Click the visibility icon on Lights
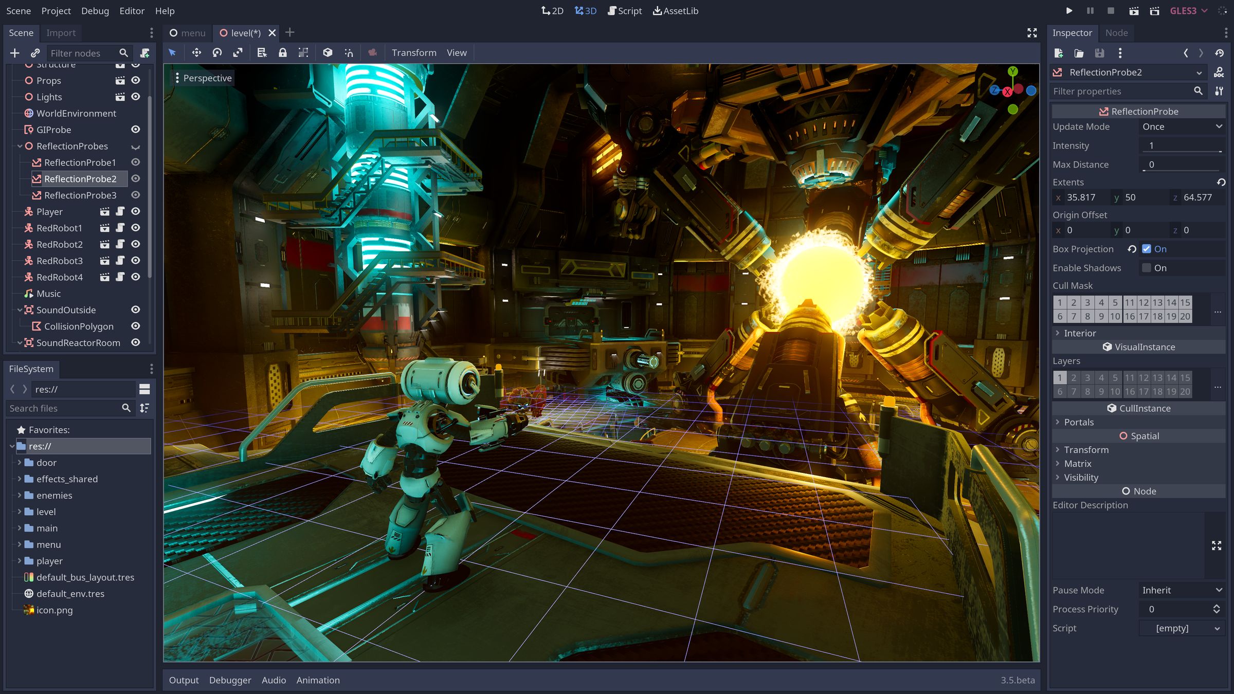 pos(135,96)
